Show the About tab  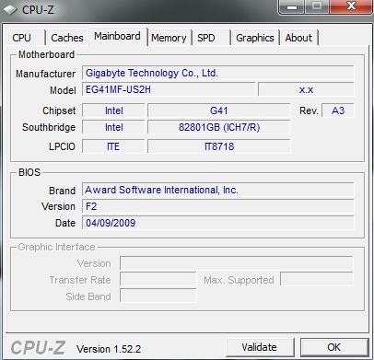pos(298,38)
